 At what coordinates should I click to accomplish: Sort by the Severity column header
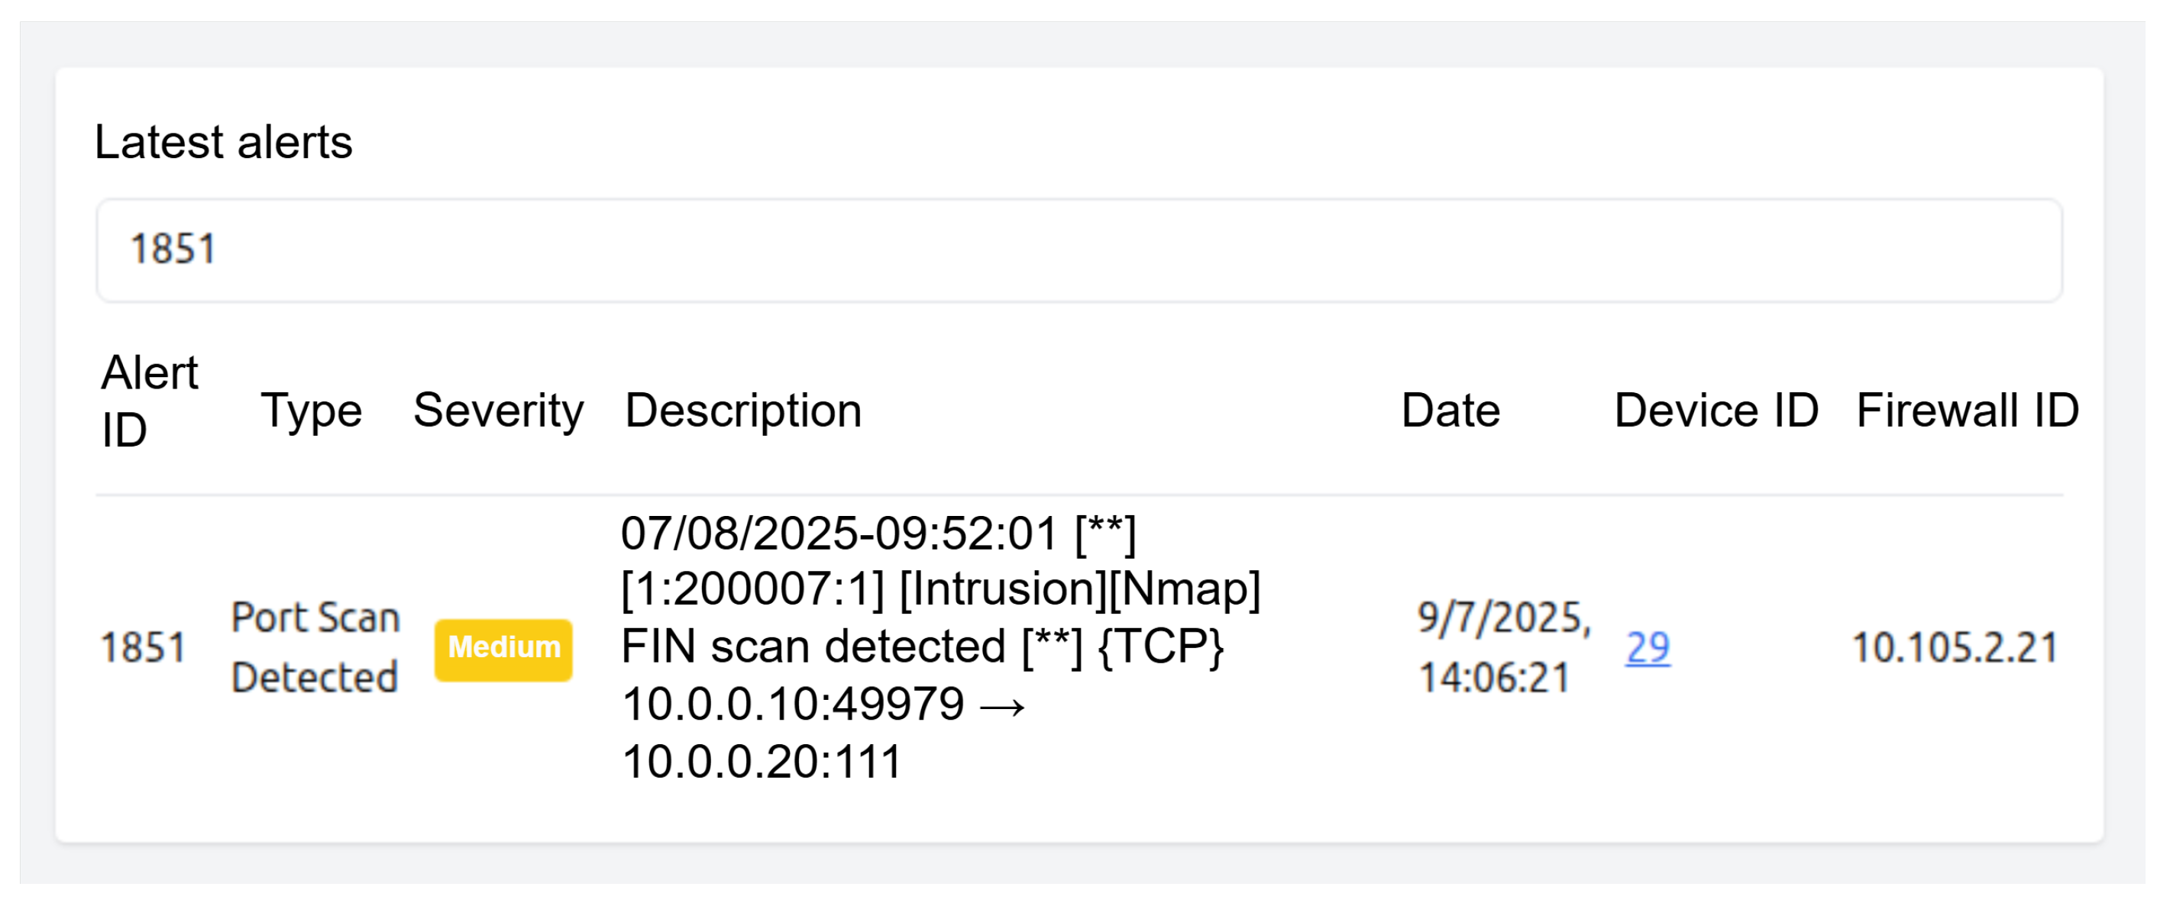[x=498, y=411]
